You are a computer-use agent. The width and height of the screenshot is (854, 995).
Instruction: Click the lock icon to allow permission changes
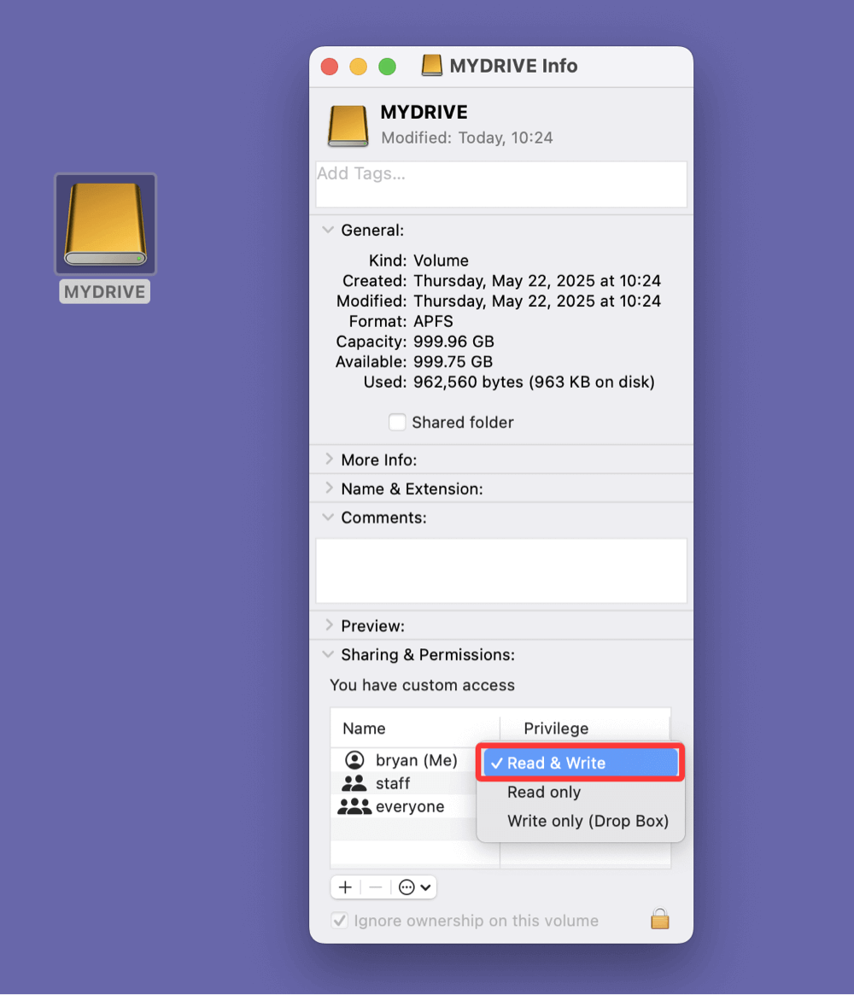(x=659, y=920)
